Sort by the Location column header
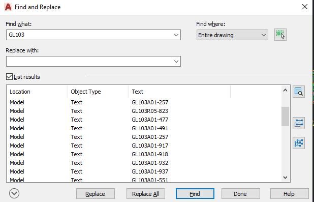The height and width of the screenshot is (202, 314). [x=37, y=92]
